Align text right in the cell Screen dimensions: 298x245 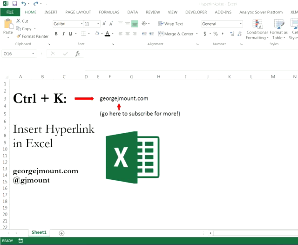(x=135, y=34)
